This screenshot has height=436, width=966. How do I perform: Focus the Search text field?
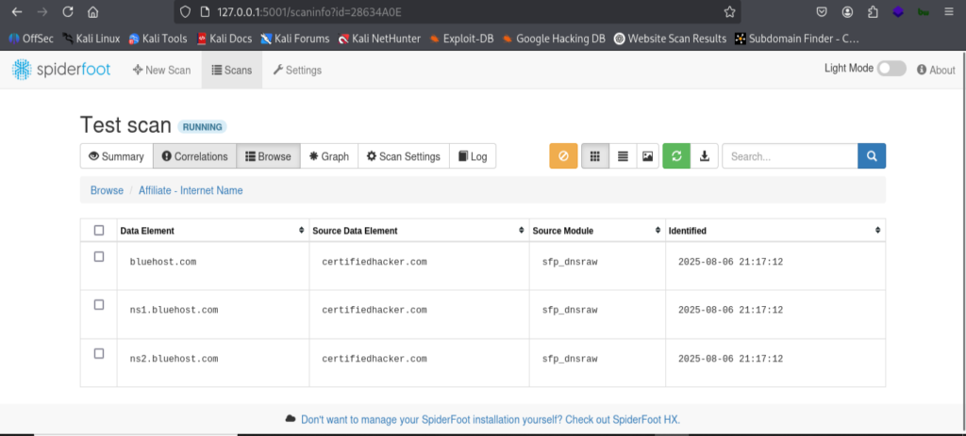tap(790, 156)
